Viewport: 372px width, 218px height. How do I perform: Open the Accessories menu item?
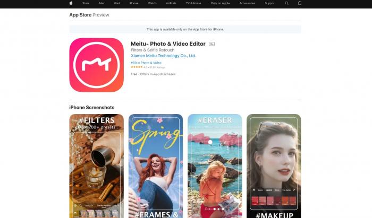247,3
